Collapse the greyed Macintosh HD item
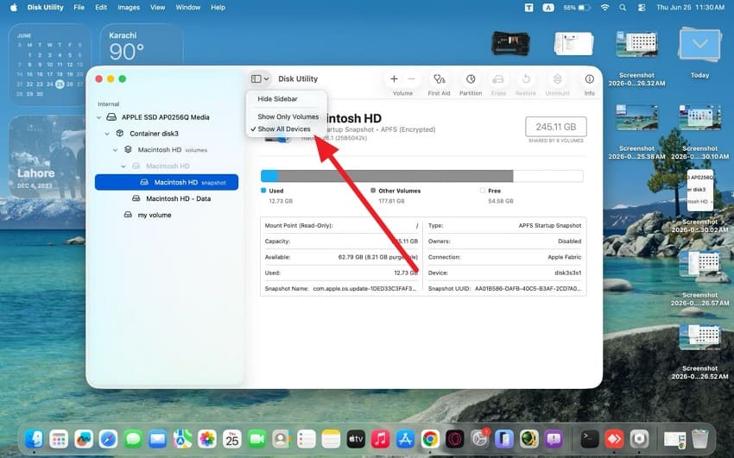The height and width of the screenshot is (458, 734). pos(123,166)
